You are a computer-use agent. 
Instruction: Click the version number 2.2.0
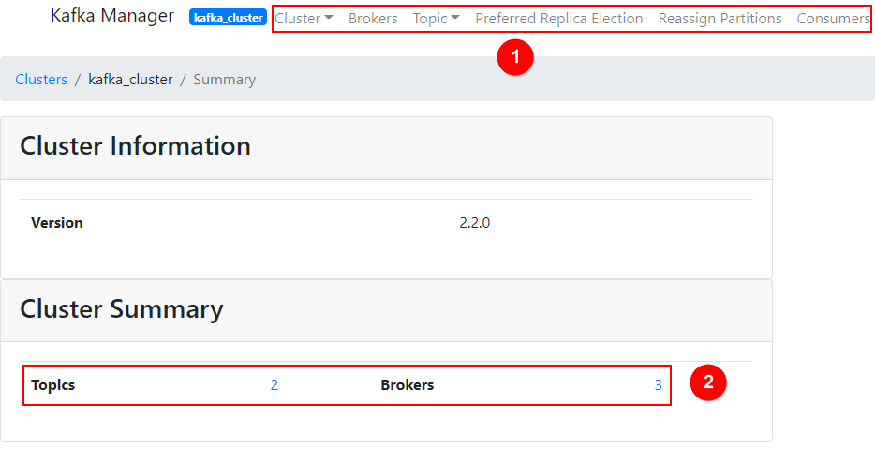click(x=474, y=223)
